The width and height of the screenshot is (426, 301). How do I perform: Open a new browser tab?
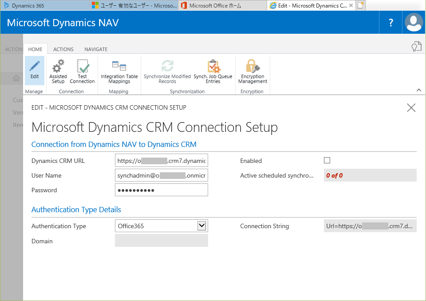click(360, 5)
